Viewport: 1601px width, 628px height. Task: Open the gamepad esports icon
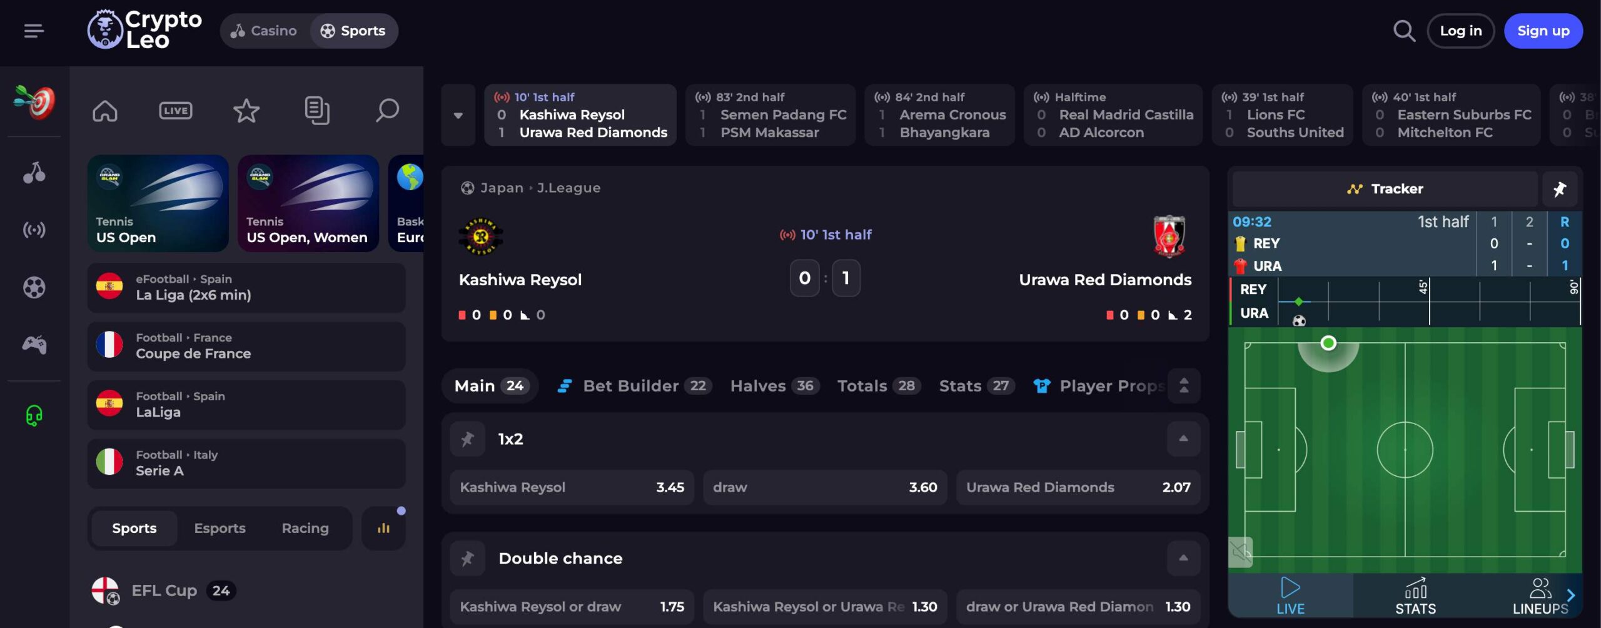point(34,345)
